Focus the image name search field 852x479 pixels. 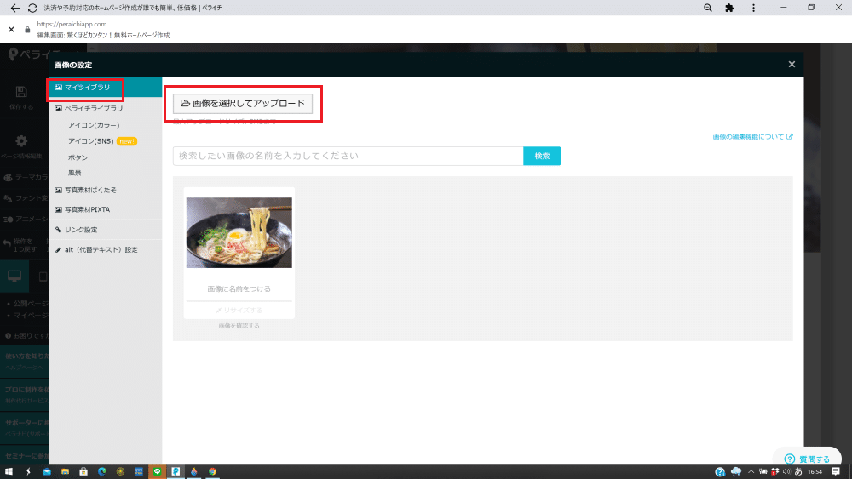pyautogui.click(x=348, y=157)
